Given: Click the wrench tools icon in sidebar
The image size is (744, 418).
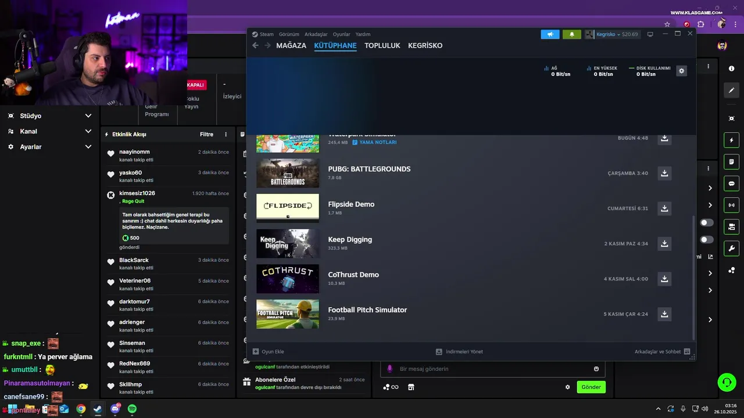Looking at the screenshot, I should 731,248.
